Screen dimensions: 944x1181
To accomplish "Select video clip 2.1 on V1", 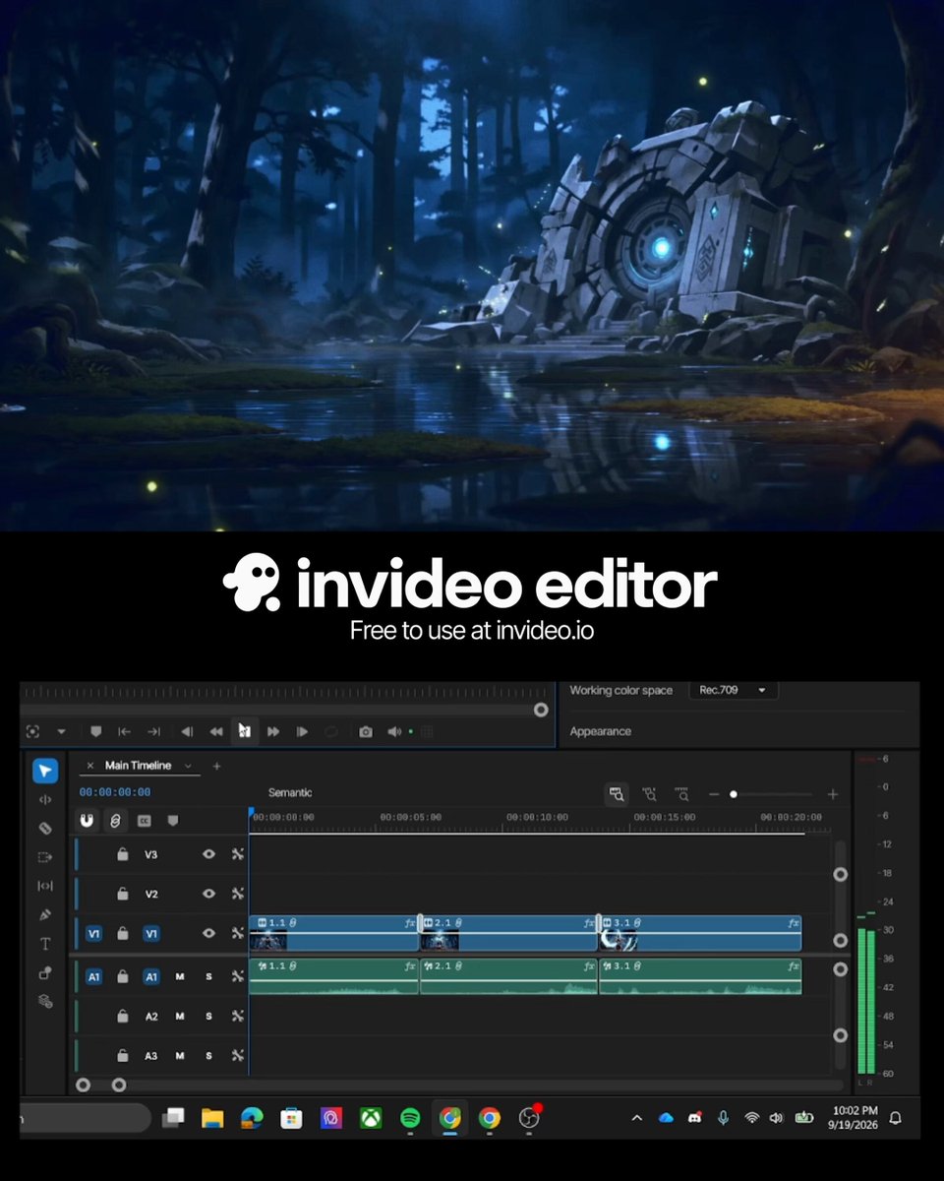I will (x=509, y=933).
